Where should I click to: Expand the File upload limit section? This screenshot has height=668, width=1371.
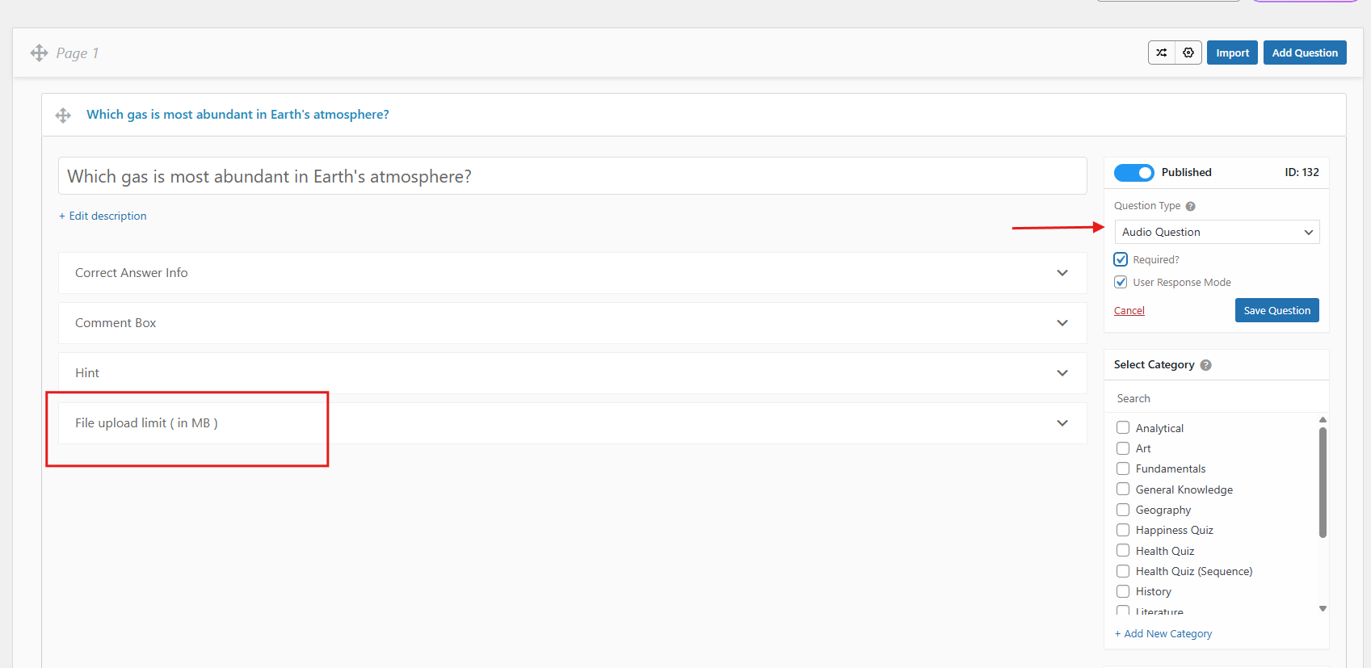[572, 423]
